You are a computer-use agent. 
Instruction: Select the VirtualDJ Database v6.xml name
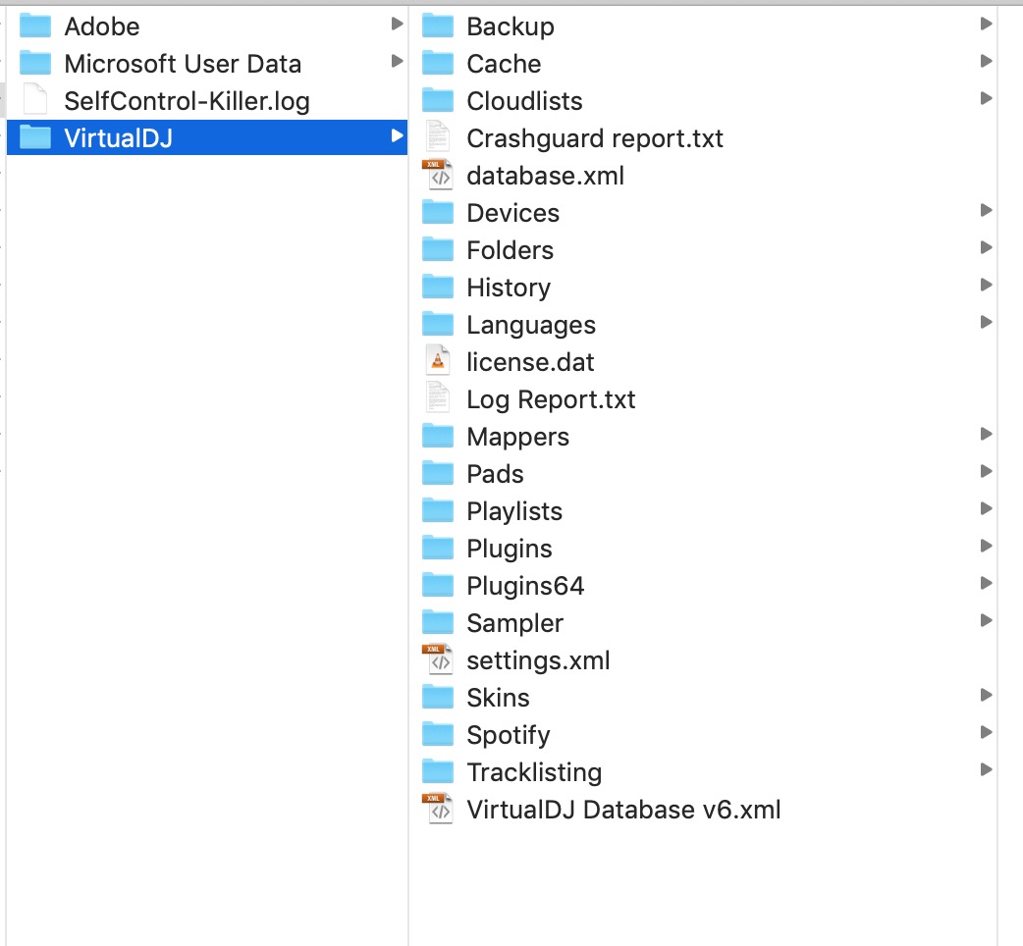623,810
